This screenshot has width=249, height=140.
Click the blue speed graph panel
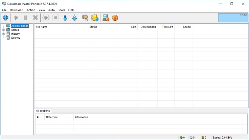(233, 18)
